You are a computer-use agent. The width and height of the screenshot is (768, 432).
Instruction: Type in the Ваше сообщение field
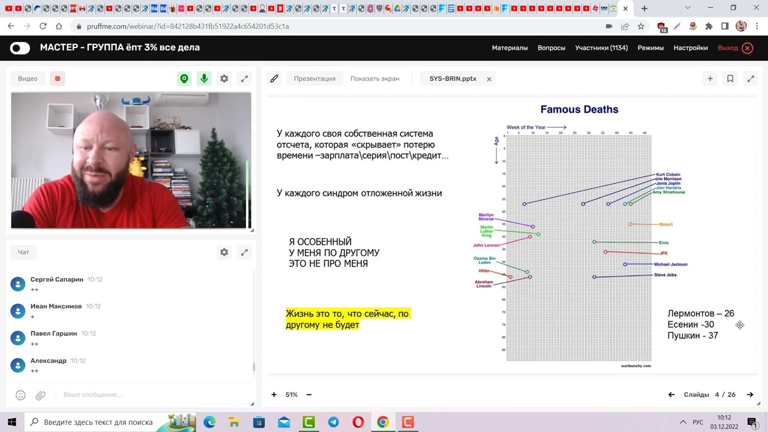(x=150, y=395)
